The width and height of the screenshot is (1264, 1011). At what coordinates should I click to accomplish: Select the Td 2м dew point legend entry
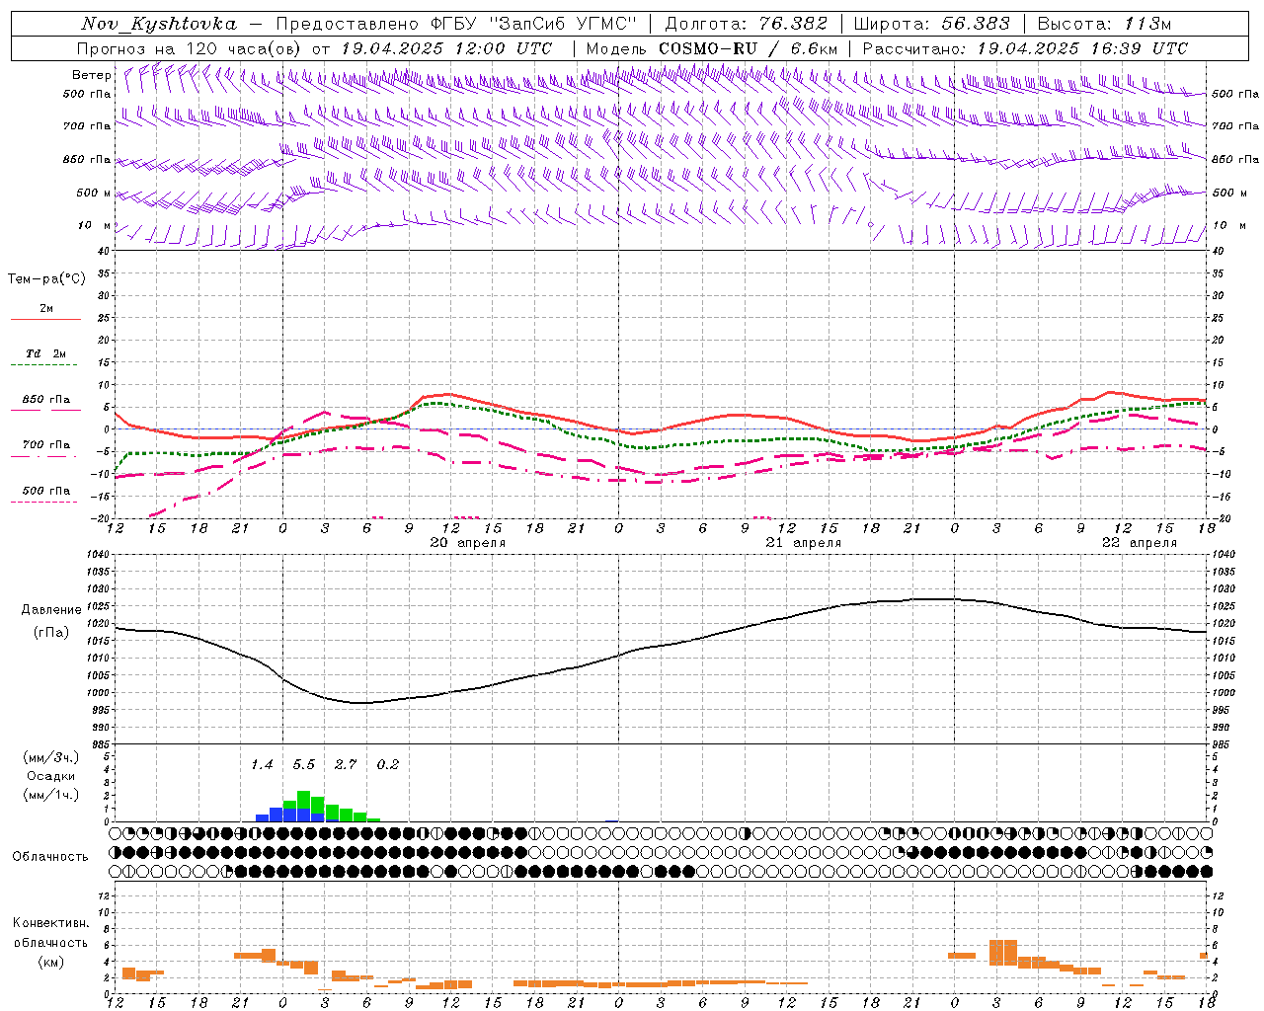click(46, 353)
